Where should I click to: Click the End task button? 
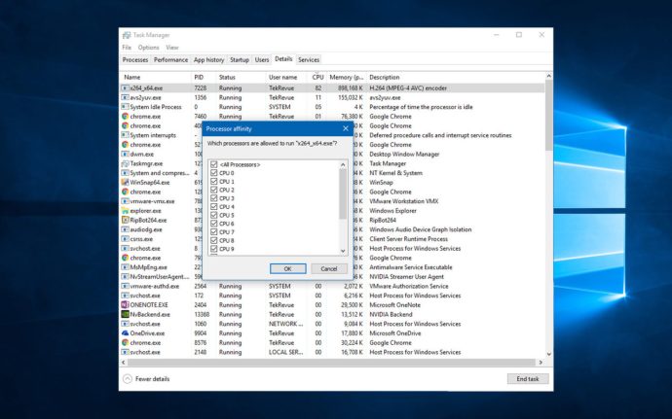coord(528,379)
